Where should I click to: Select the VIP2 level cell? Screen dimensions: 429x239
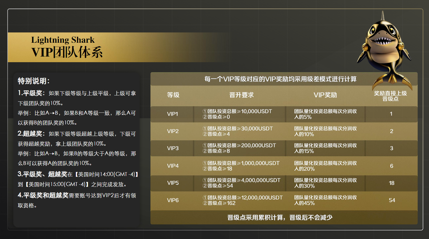coord(173,131)
